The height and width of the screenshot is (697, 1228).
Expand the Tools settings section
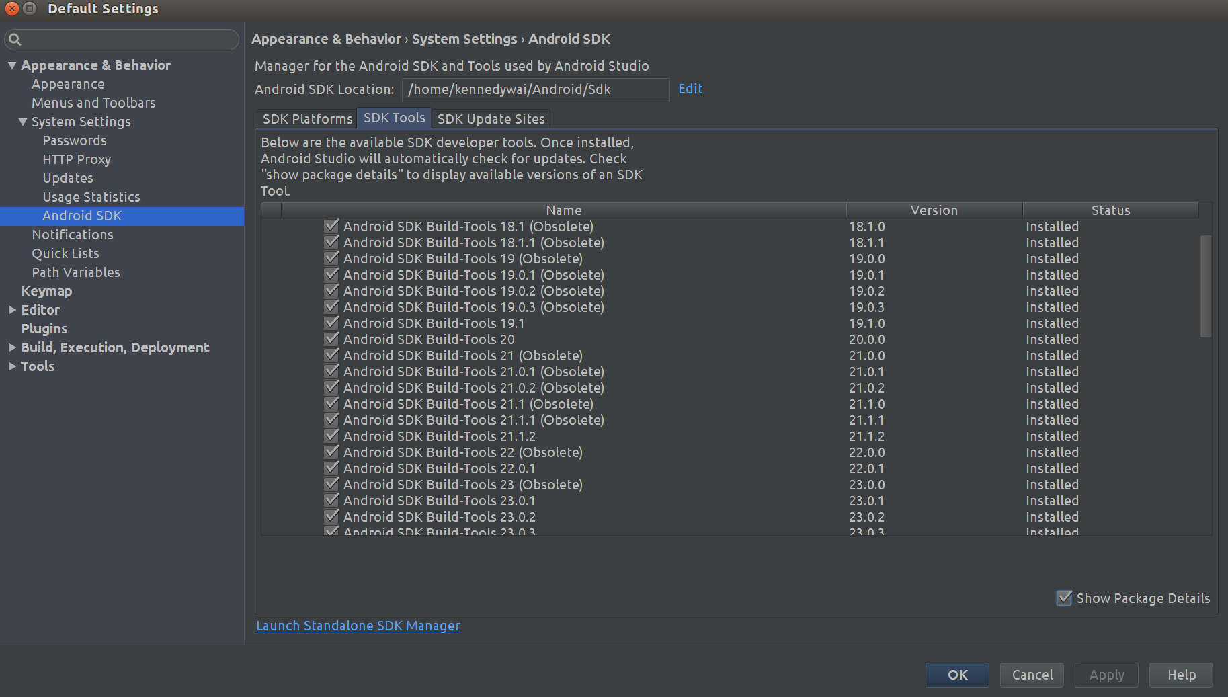click(x=12, y=366)
